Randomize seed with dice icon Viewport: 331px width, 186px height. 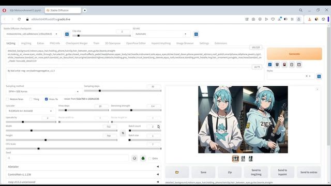tap(134, 158)
